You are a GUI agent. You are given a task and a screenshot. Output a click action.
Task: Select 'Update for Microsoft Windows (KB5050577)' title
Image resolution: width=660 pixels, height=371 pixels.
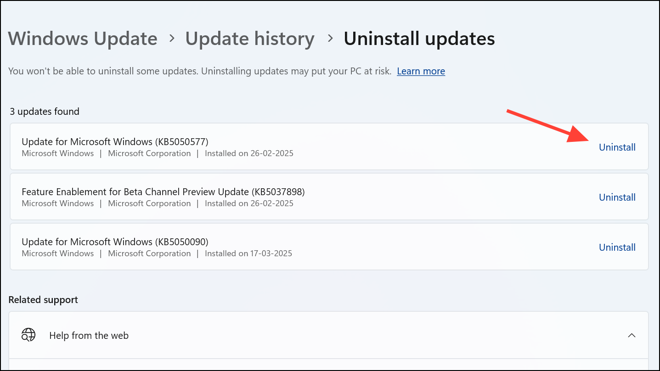tap(115, 141)
